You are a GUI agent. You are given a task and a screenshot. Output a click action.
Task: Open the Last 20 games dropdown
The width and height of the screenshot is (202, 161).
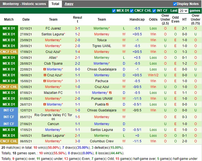tap(183, 11)
